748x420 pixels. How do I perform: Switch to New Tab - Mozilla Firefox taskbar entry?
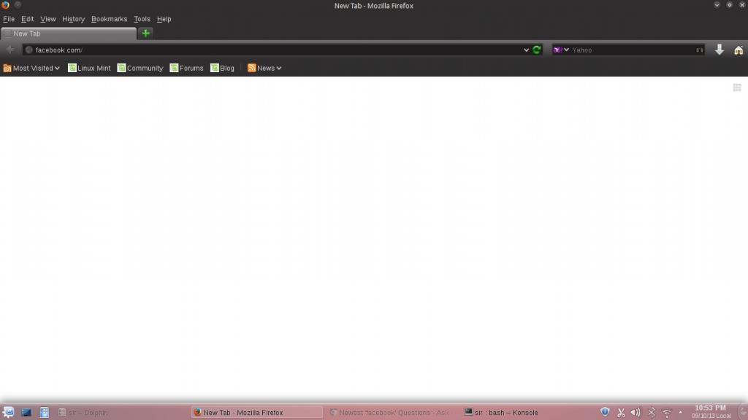257,413
